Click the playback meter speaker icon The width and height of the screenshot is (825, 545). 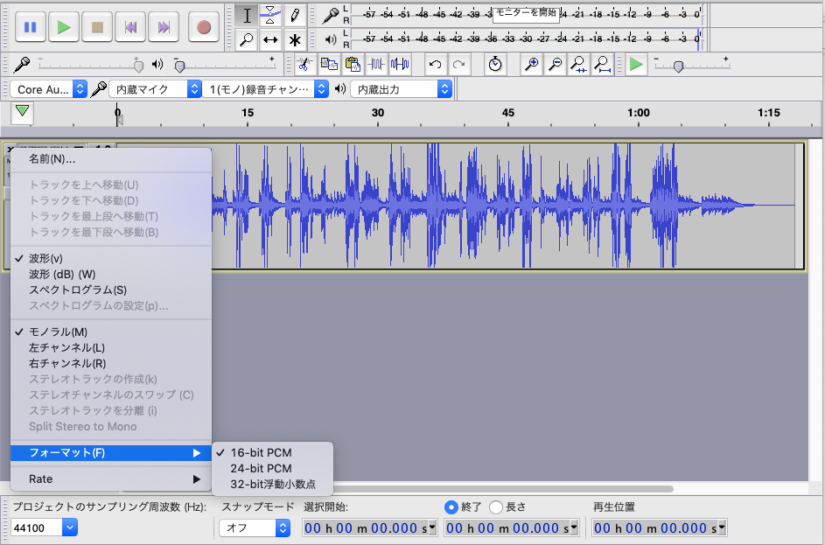[x=331, y=38]
